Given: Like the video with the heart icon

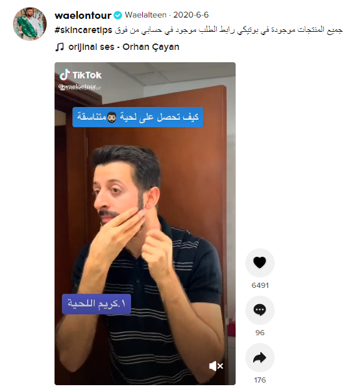Looking at the screenshot, I should pyautogui.click(x=260, y=263).
